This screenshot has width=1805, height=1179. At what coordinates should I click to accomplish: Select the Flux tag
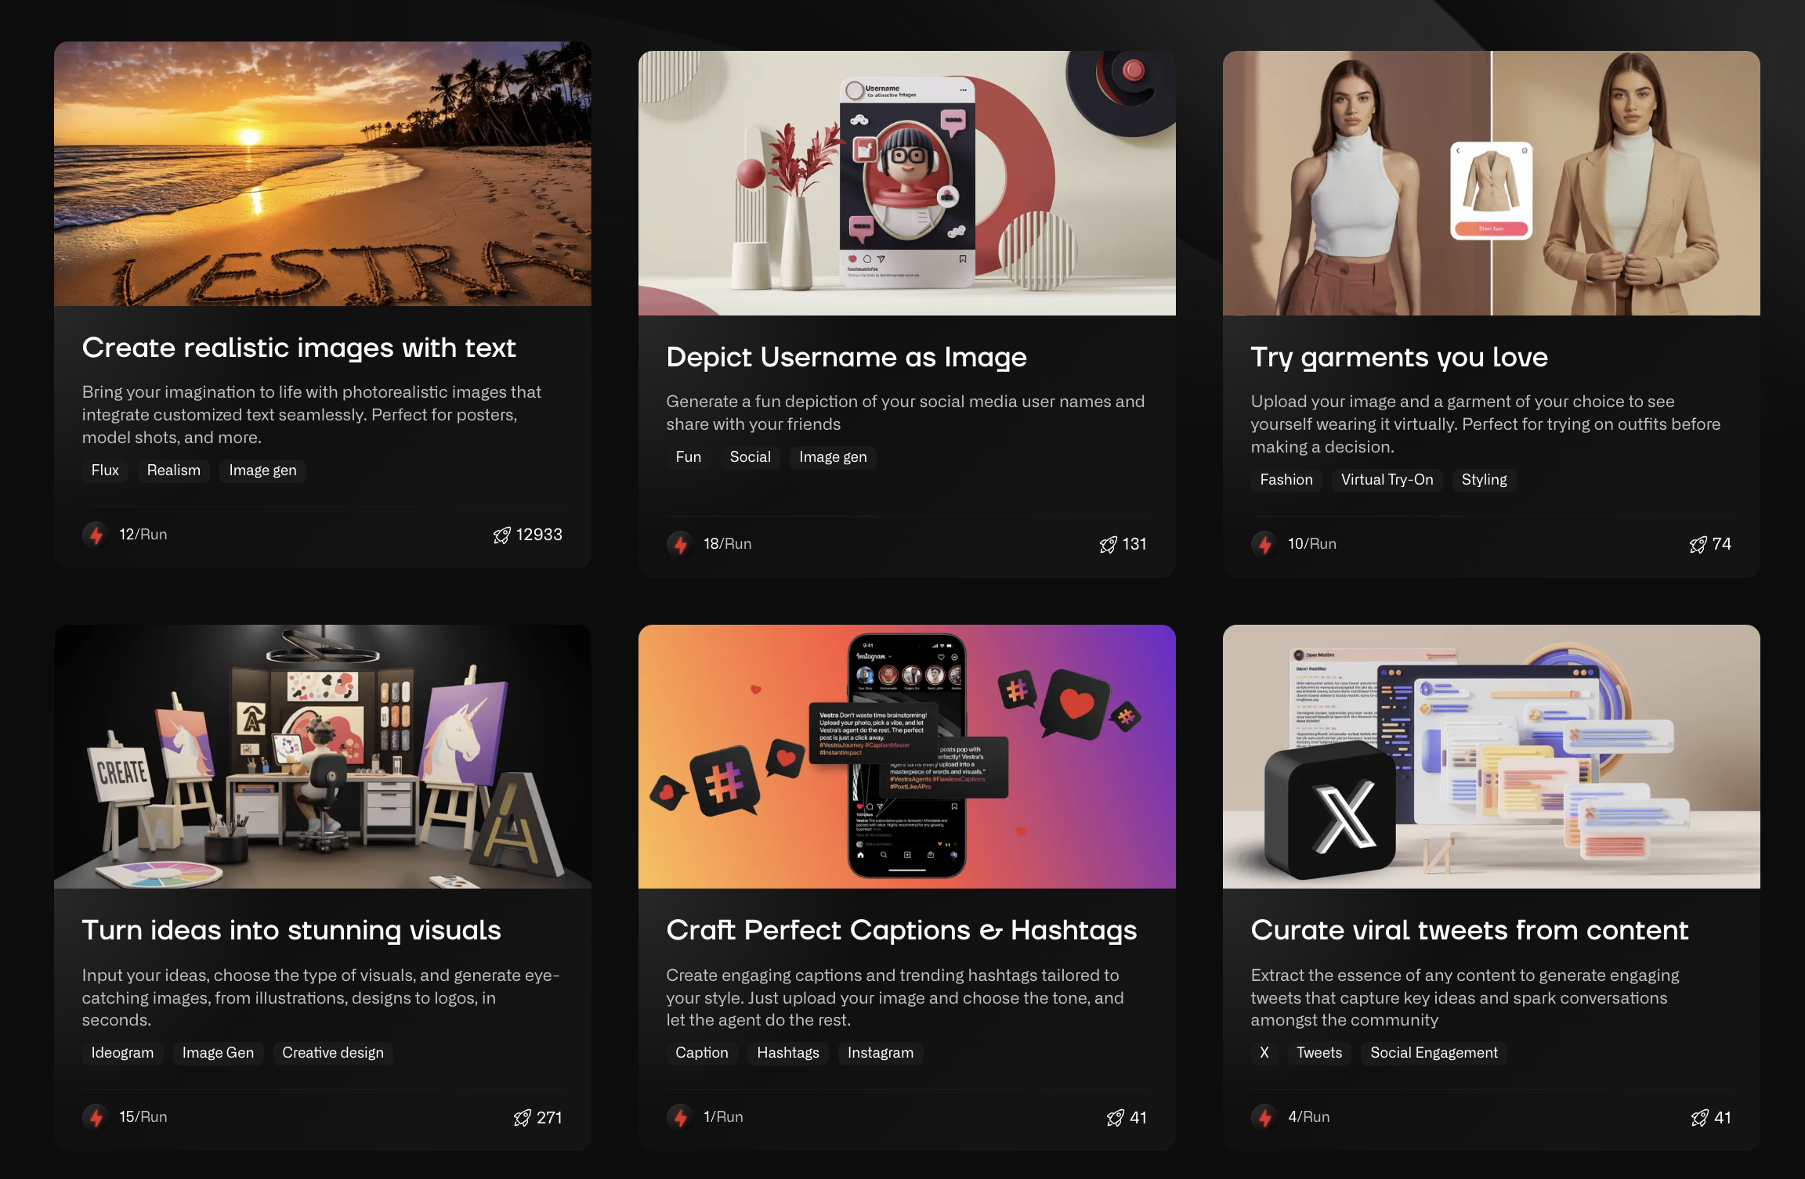pyautogui.click(x=105, y=471)
